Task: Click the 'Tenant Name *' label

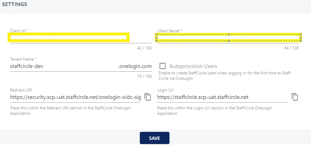Action: pyautogui.click(x=24, y=59)
